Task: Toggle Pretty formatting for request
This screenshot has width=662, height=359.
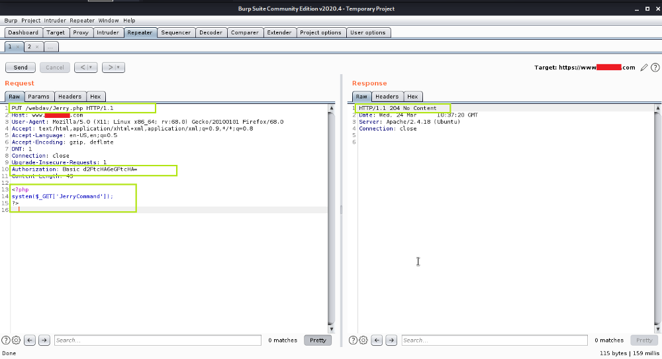Action: click(318, 340)
